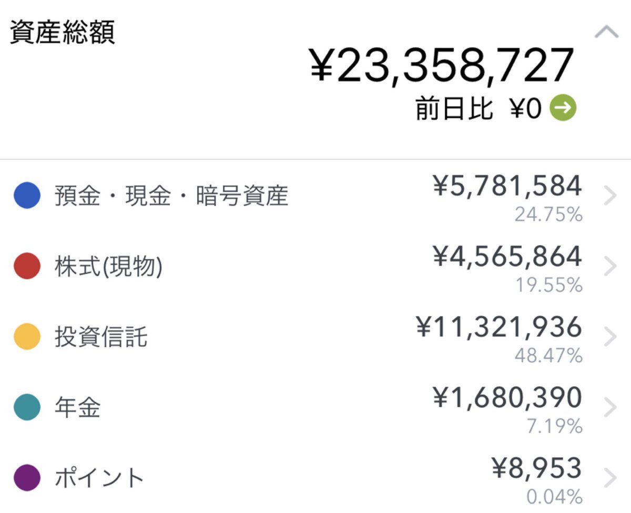Open the 株式(現物) category label
Image resolution: width=631 pixels, height=513 pixels.
[109, 267]
